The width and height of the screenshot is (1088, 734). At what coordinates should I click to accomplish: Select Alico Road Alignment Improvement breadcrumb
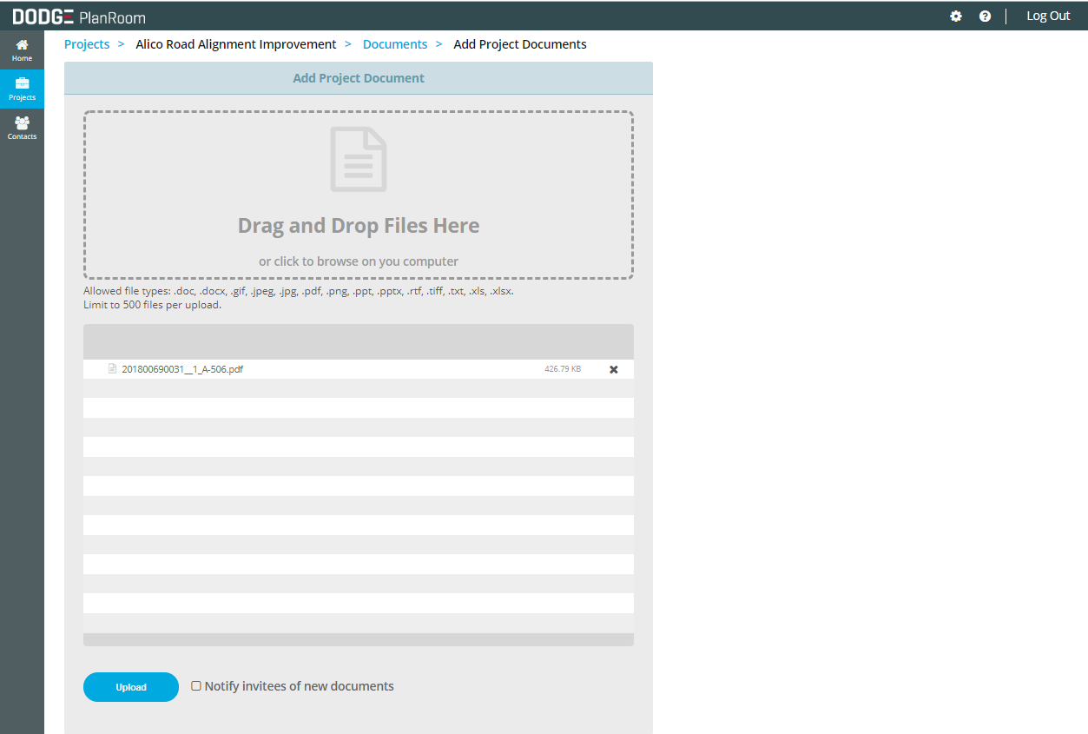[235, 43]
